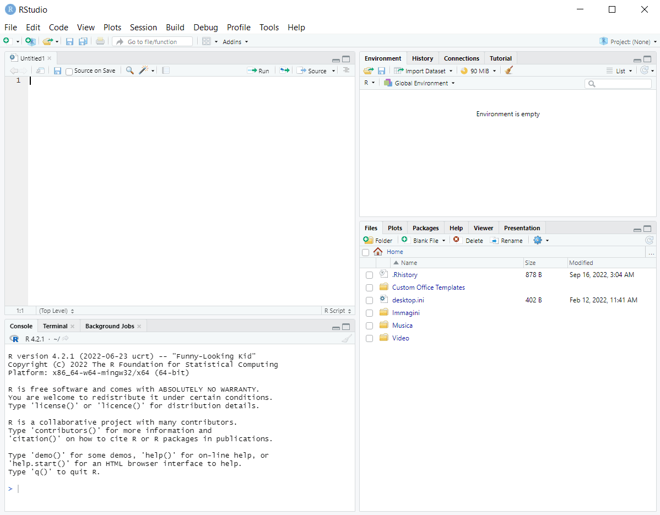This screenshot has height=515, width=660.
Task: View current working directory arrow icon
Action: point(66,338)
